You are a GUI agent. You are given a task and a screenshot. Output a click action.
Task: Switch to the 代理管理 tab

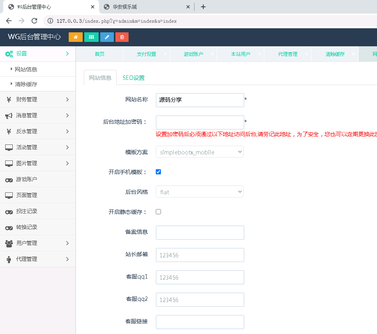288,54
